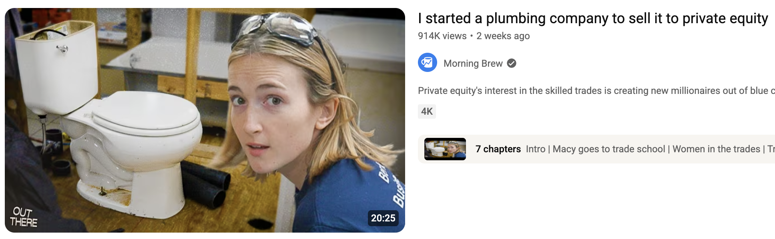Click the Morning Brew channel name

pos(473,64)
